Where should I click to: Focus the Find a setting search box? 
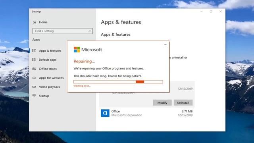(x=63, y=31)
